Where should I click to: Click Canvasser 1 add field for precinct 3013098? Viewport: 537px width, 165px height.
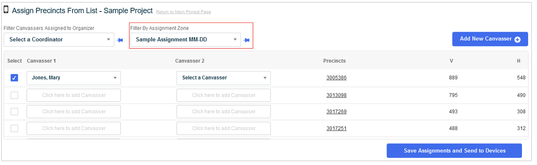coord(74,95)
